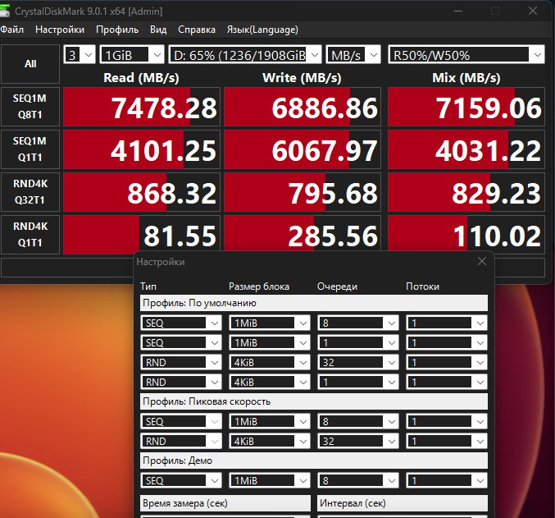Click RND4K Q1T1 write result 285.56
The image size is (555, 518).
tap(303, 235)
